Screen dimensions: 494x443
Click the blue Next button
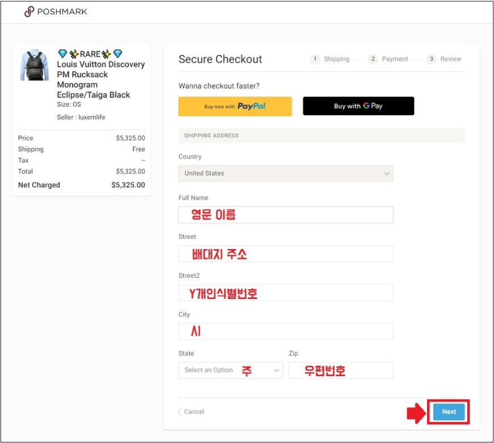[449, 412]
